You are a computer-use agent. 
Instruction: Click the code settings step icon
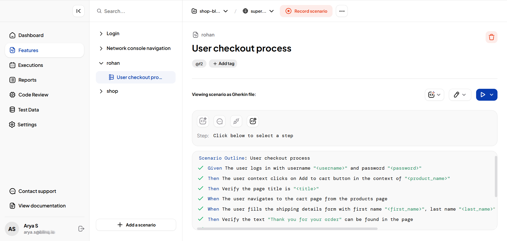click(x=253, y=121)
